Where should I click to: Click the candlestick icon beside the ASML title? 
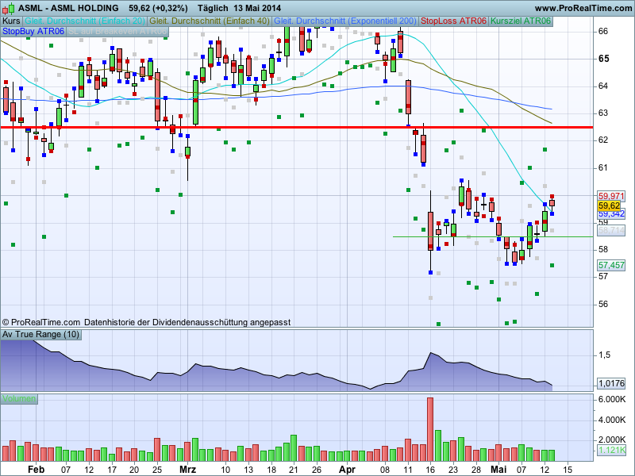click(9, 8)
